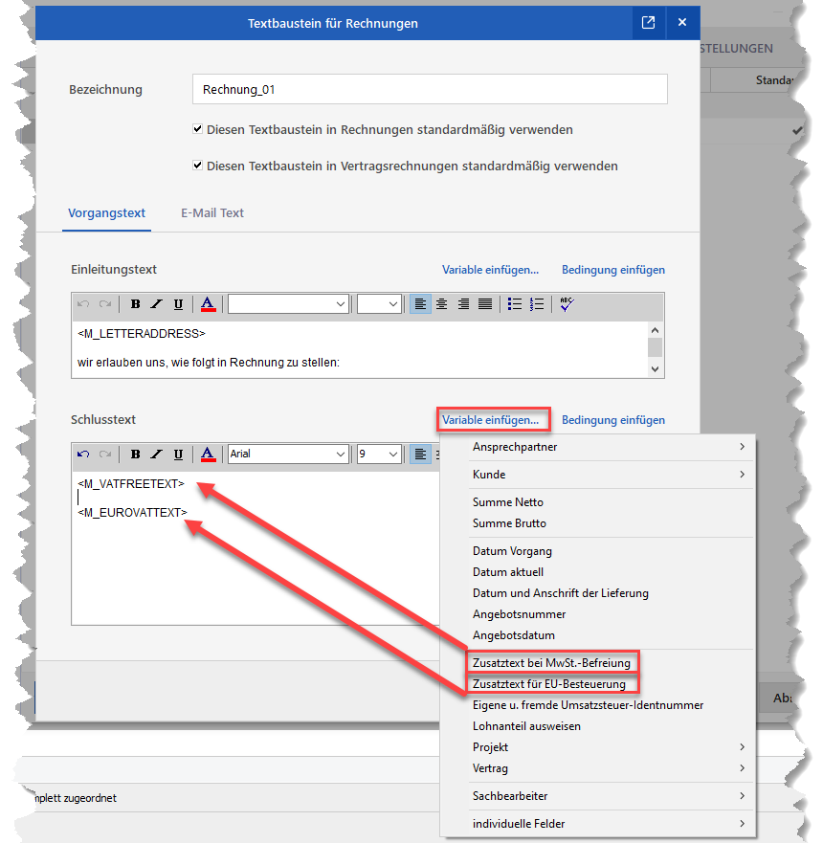Apply justified alignment in the Einleitungstext toolbar
Image resolution: width=823 pixels, height=843 pixels.
[x=485, y=304]
